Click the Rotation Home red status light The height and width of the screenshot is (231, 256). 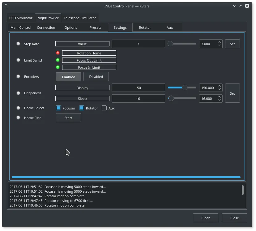coord(58,53)
